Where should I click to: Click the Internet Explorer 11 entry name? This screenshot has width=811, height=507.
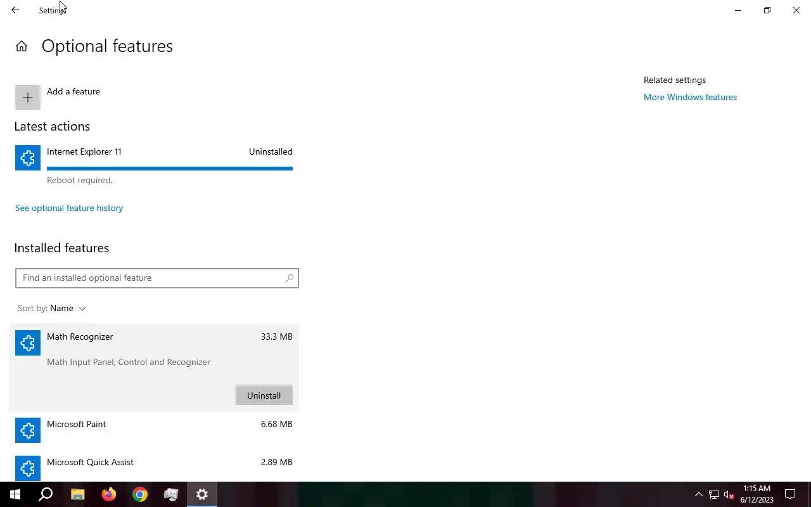point(84,151)
